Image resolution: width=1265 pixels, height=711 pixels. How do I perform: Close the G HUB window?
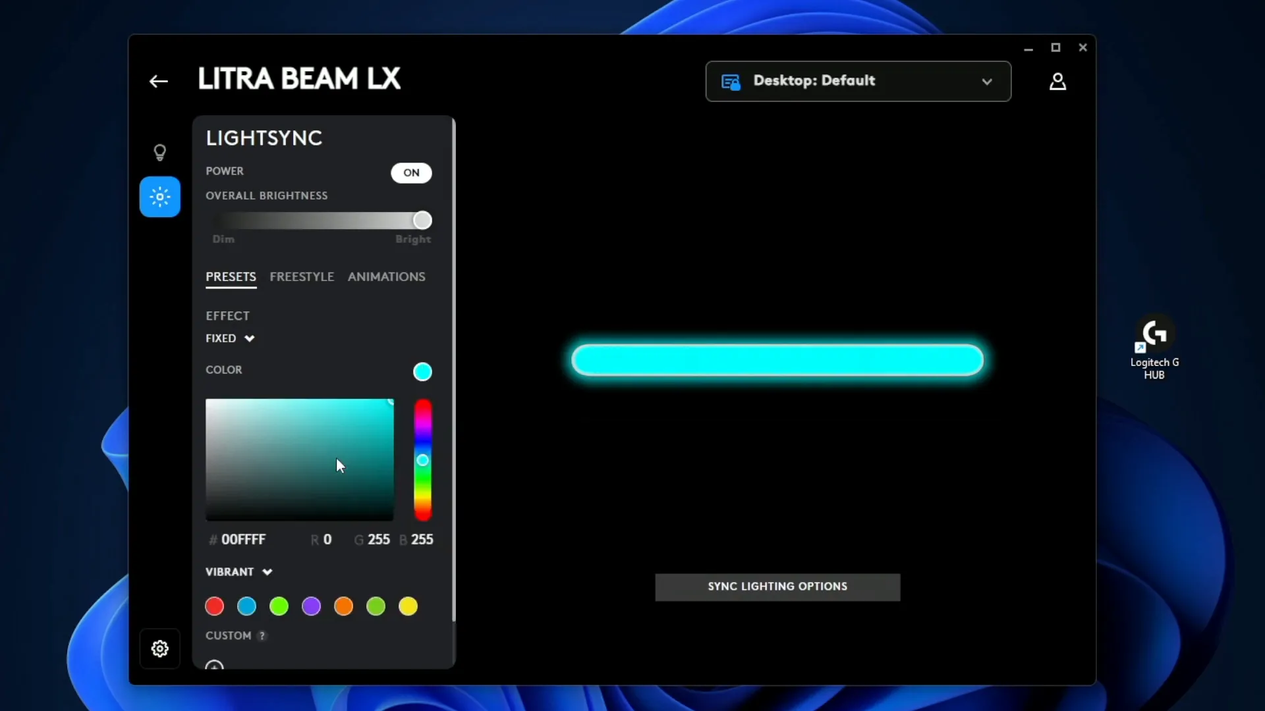point(1082,47)
